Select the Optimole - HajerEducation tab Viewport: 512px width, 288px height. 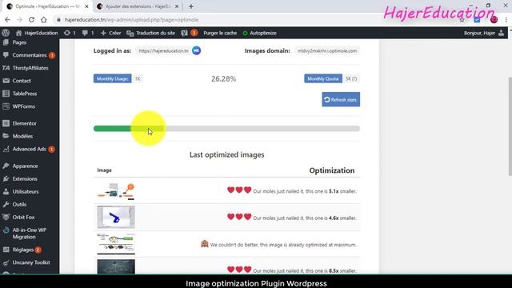click(47, 6)
